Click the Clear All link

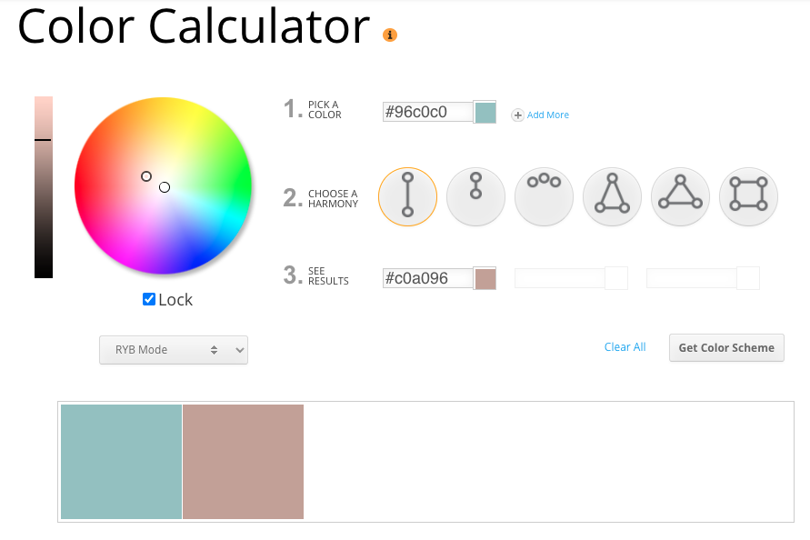click(625, 346)
